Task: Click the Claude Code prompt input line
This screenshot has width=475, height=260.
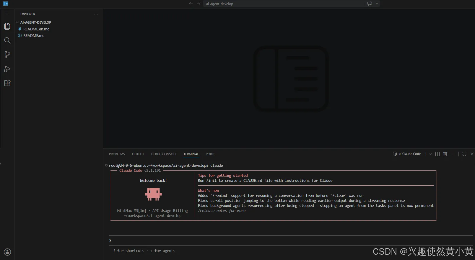Action: (291, 241)
